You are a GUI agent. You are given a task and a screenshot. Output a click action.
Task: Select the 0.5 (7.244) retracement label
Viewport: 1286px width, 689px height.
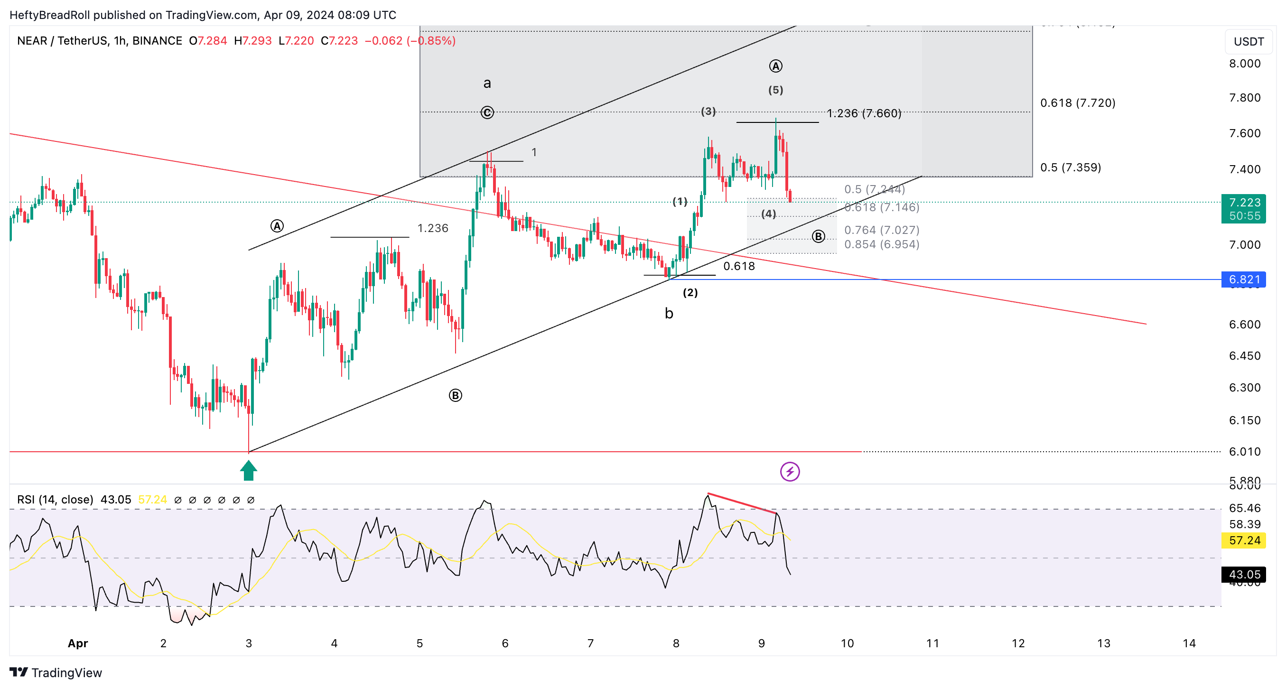(x=874, y=189)
